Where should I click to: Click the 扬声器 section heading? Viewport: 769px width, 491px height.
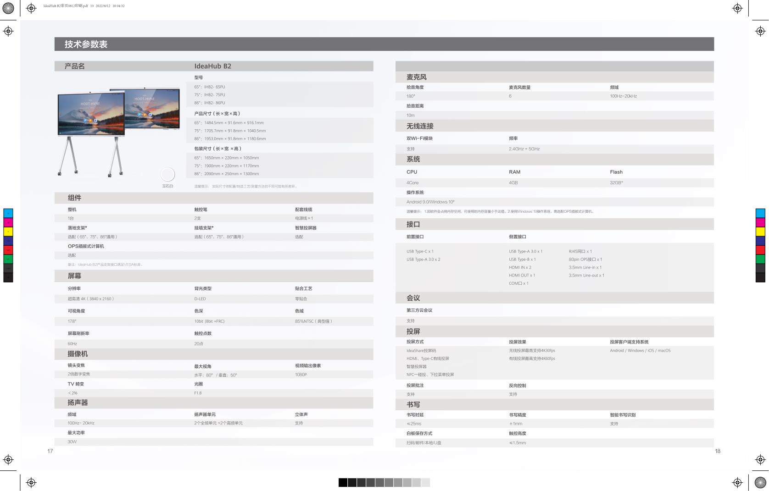(x=78, y=402)
